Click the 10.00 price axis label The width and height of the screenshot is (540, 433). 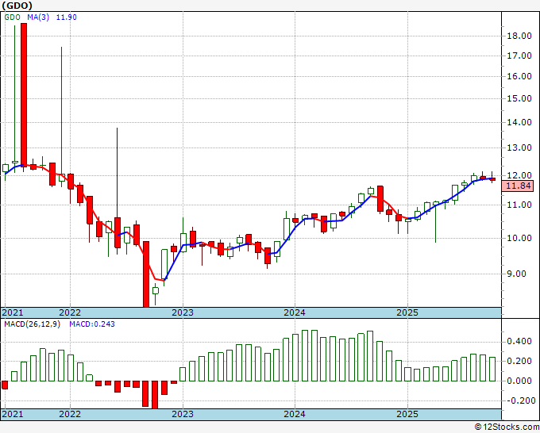(x=519, y=238)
